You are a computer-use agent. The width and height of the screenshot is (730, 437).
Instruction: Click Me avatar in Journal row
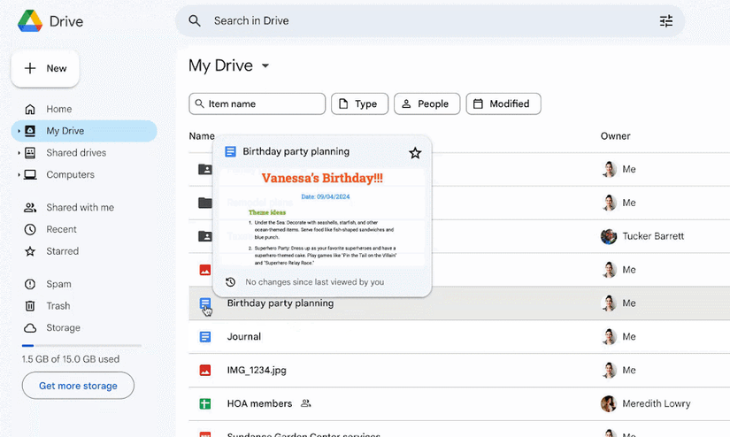pos(609,337)
